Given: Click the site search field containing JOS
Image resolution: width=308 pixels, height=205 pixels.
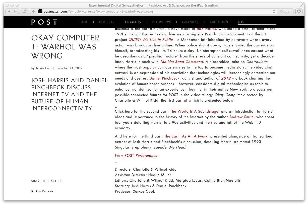Looking at the screenshot, I should (257, 22).
